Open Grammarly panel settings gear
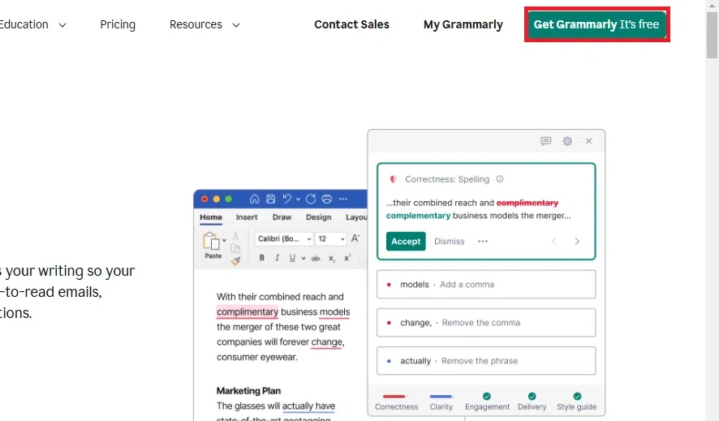Viewport: 719px width, 421px height. tap(567, 141)
